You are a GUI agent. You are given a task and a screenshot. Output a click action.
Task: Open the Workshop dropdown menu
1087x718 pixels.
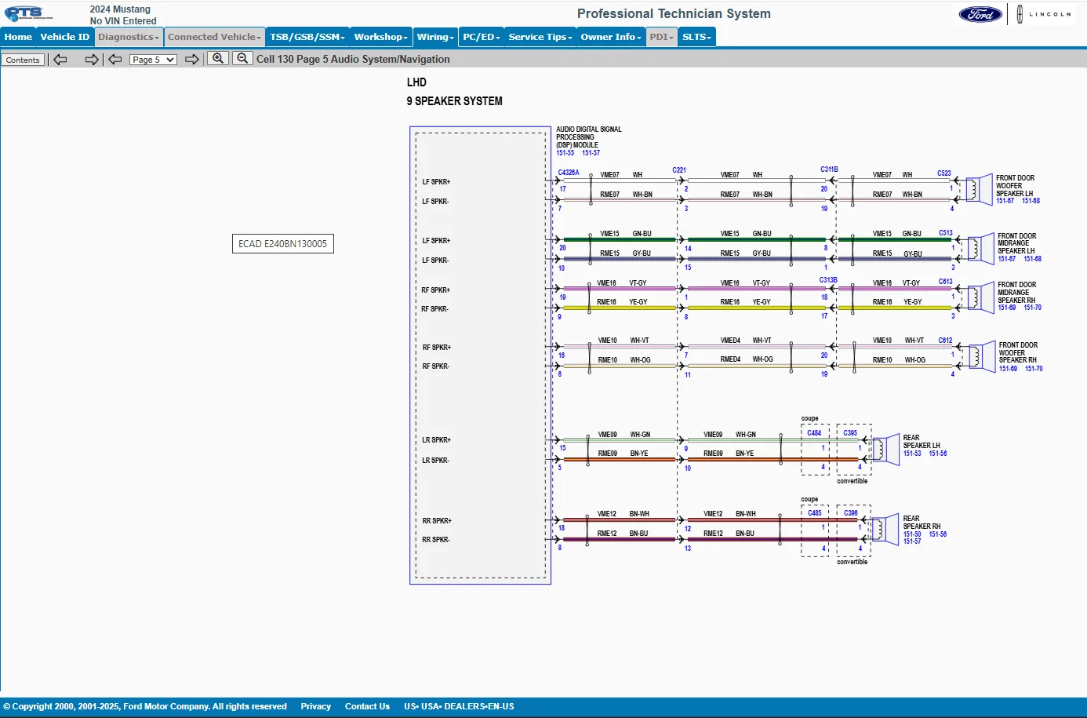tap(381, 37)
